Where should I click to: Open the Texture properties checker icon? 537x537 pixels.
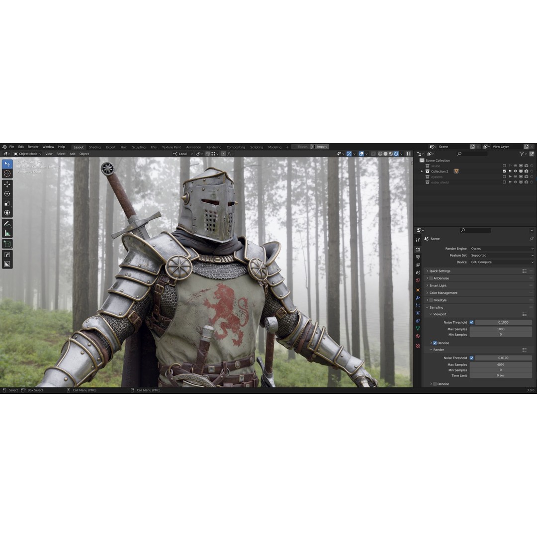coord(418,346)
